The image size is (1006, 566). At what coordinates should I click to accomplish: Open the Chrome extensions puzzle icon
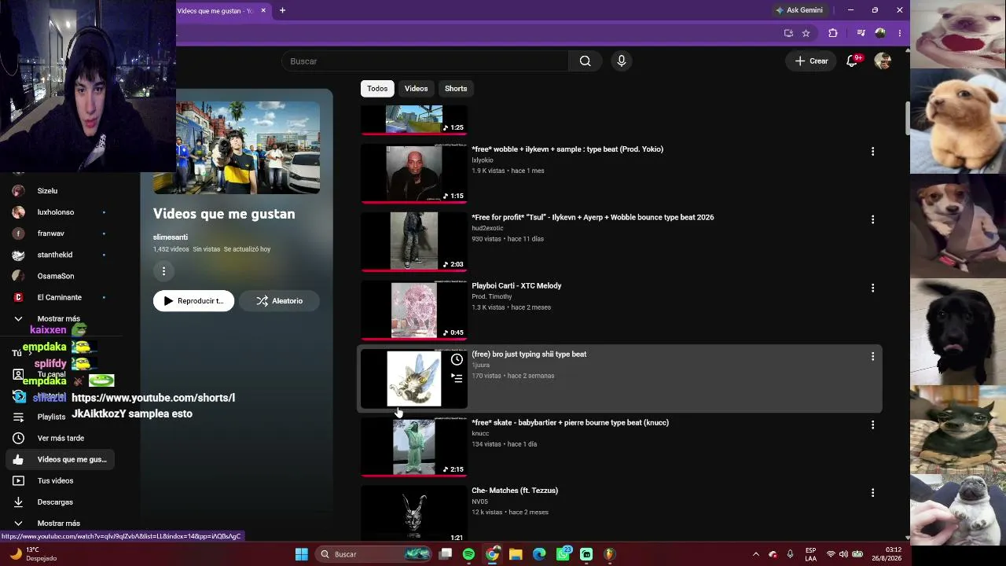pyautogui.click(x=833, y=33)
